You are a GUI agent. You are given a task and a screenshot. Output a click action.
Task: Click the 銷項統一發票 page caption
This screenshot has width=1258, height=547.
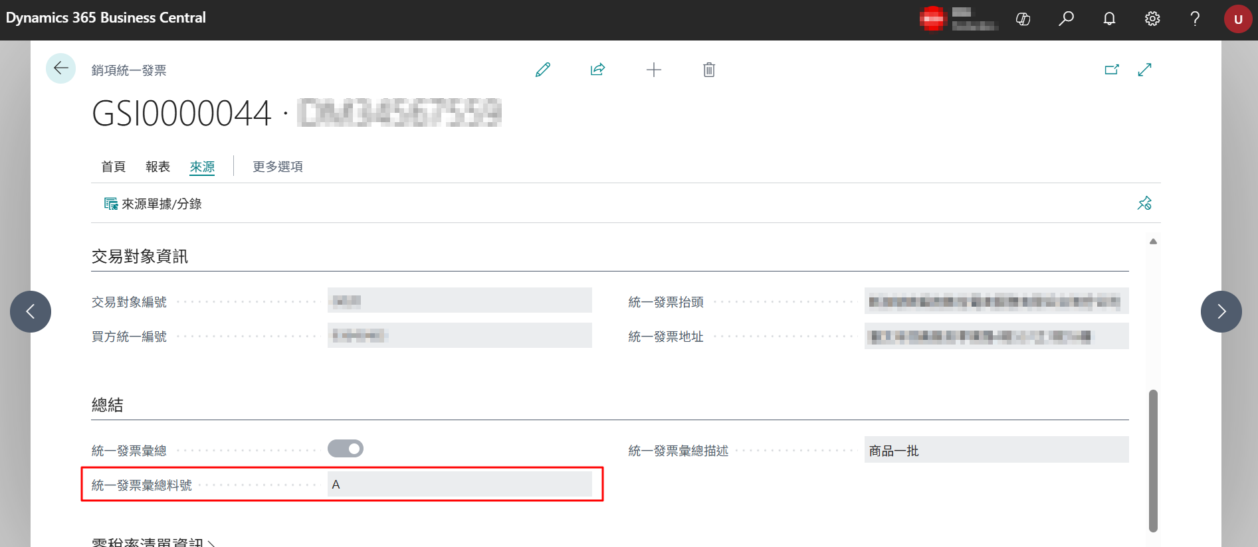pos(129,70)
